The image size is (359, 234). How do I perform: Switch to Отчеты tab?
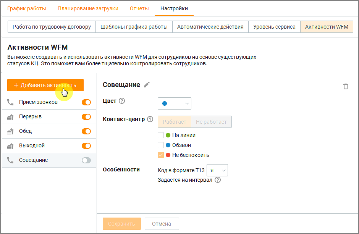139,8
